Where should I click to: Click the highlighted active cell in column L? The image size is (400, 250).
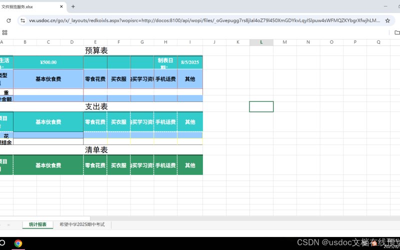[261, 106]
